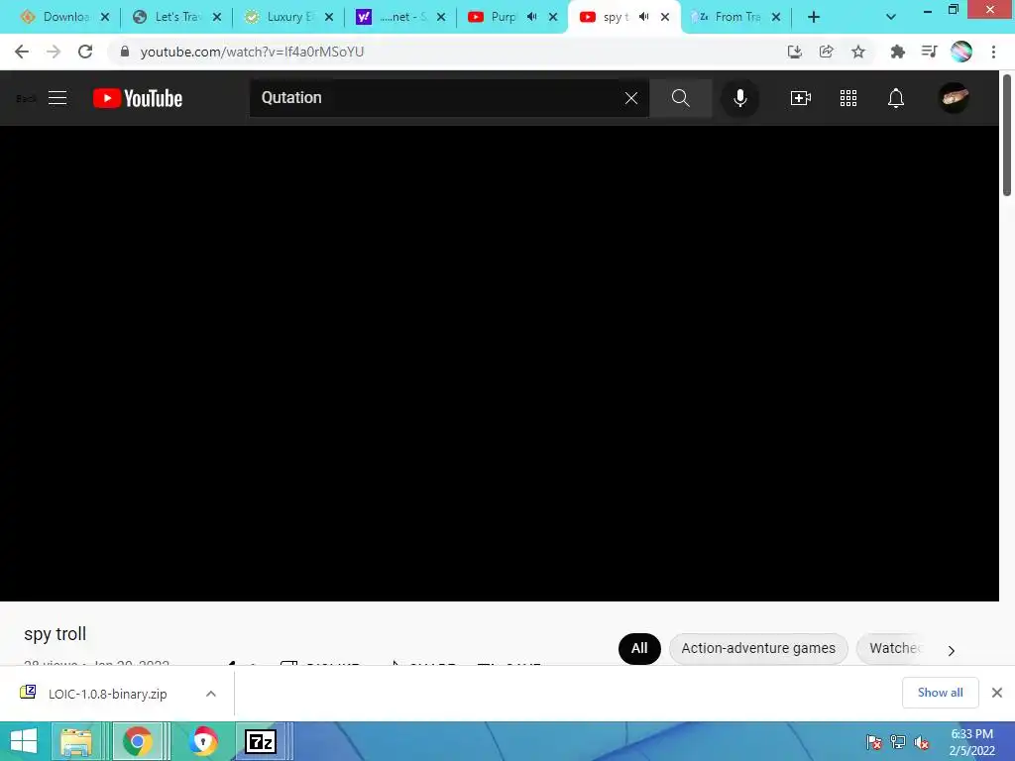Switch to the Yahoo .net tab
The width and height of the screenshot is (1015, 761).
click(x=400, y=17)
